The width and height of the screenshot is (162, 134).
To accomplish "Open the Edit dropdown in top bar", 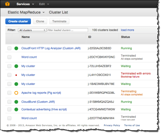I will click(44, 4).
